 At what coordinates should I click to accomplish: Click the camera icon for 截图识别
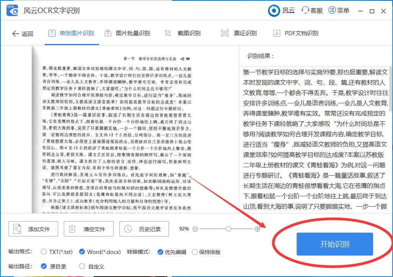point(167,33)
